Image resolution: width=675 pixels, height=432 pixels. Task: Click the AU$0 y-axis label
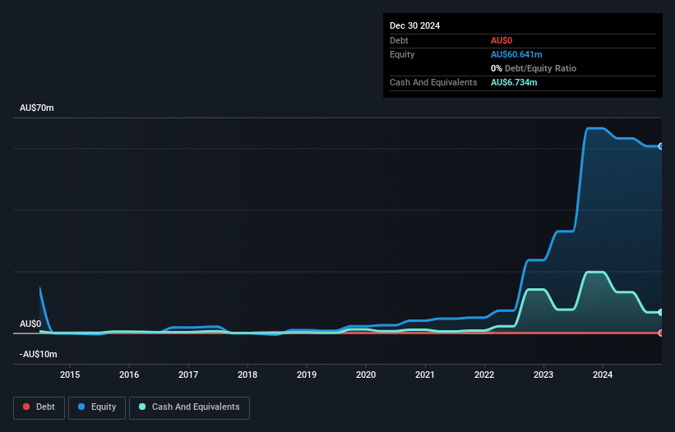30,324
